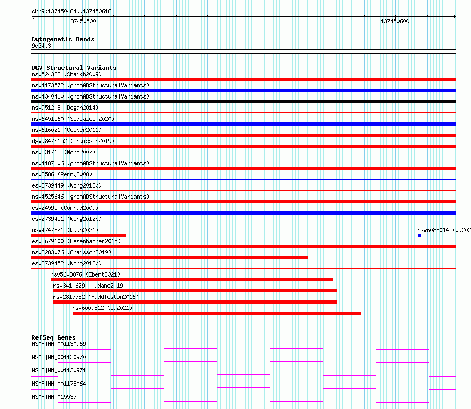The width and height of the screenshot is (471, 409).
Task: Select nsv4525646 gnomAD variant label
Action: click(x=90, y=197)
